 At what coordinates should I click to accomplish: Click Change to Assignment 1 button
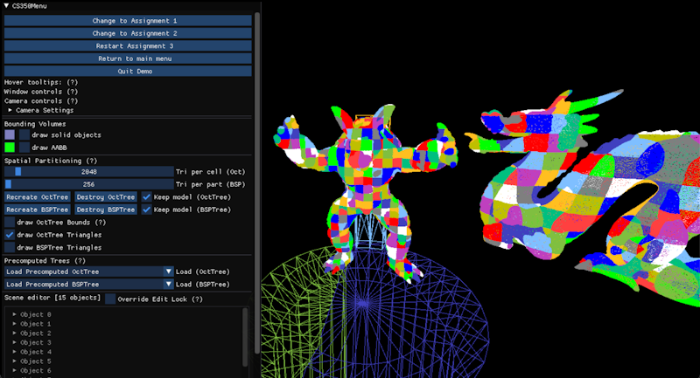coord(128,20)
